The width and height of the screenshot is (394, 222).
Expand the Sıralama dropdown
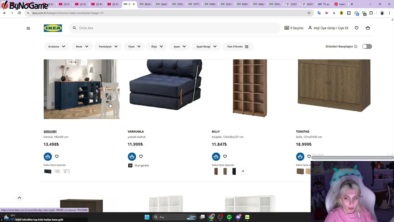57,47
